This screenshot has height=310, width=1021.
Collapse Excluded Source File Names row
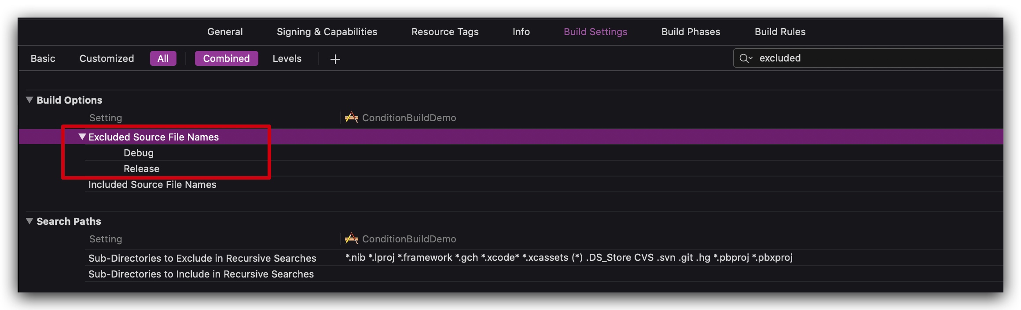coord(82,137)
